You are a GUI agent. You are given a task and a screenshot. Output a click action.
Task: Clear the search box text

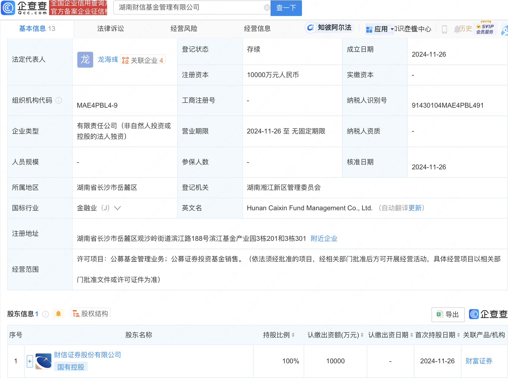click(267, 8)
